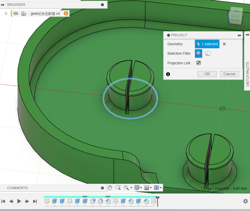Add a comment with plus icon
250x211 pixels.
[x=102, y=188]
